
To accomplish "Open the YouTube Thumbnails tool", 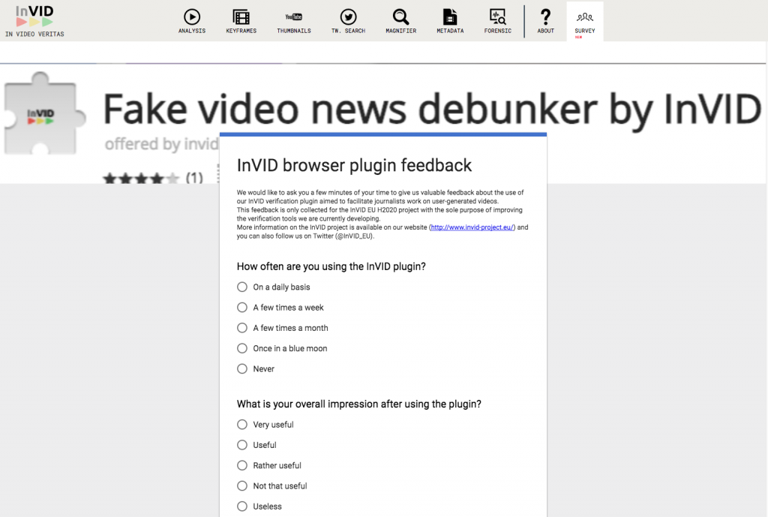I will point(293,20).
